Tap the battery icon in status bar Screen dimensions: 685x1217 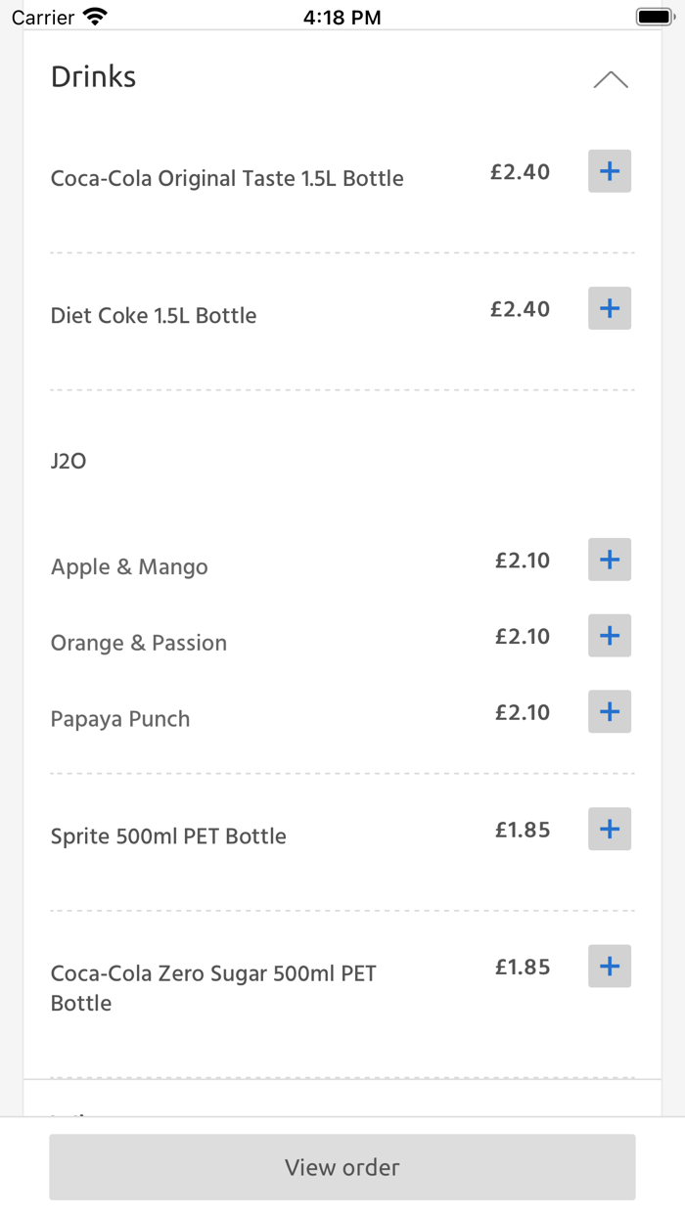[x=655, y=17]
